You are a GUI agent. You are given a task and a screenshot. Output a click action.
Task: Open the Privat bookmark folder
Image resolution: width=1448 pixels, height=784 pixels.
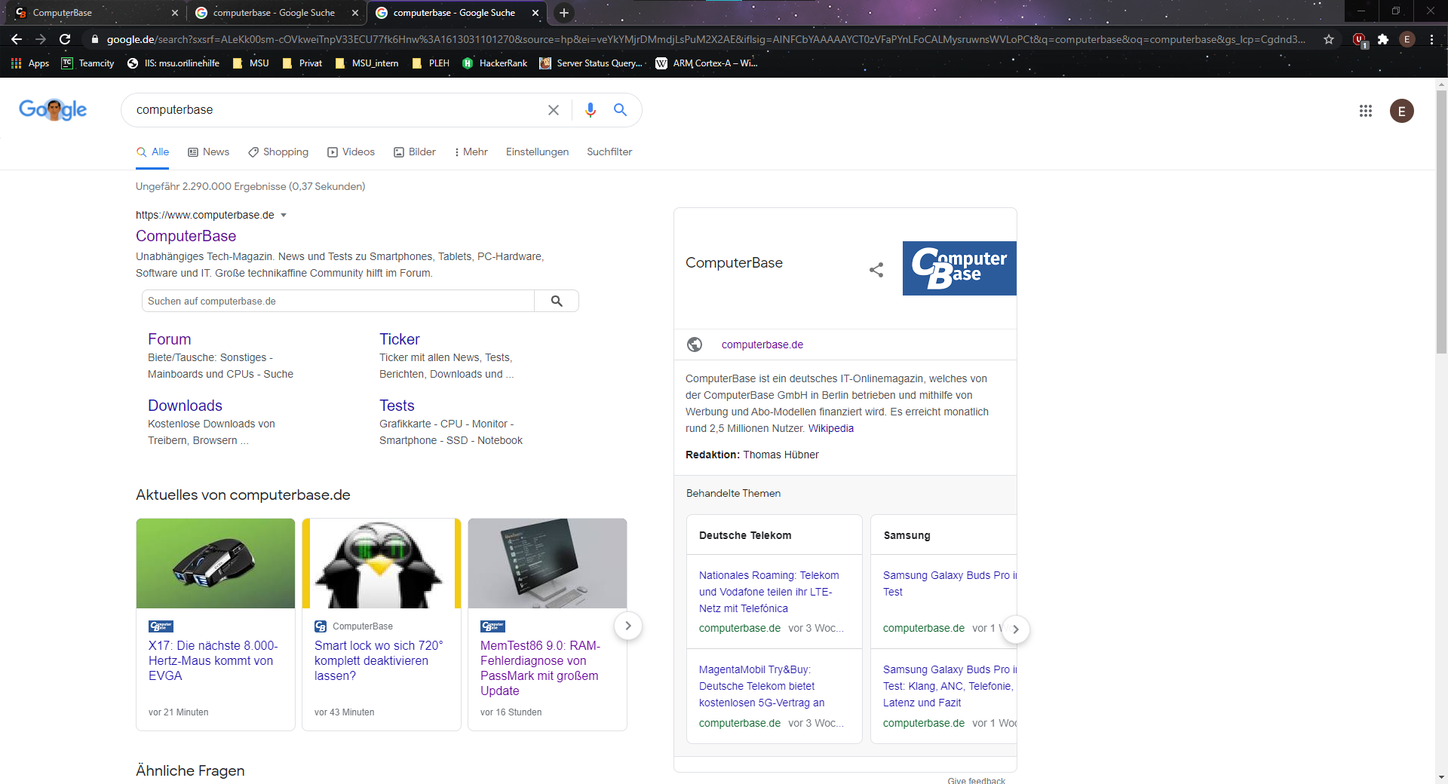(302, 63)
